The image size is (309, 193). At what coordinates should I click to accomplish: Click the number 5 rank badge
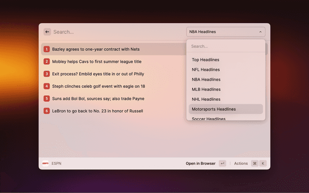(47, 98)
